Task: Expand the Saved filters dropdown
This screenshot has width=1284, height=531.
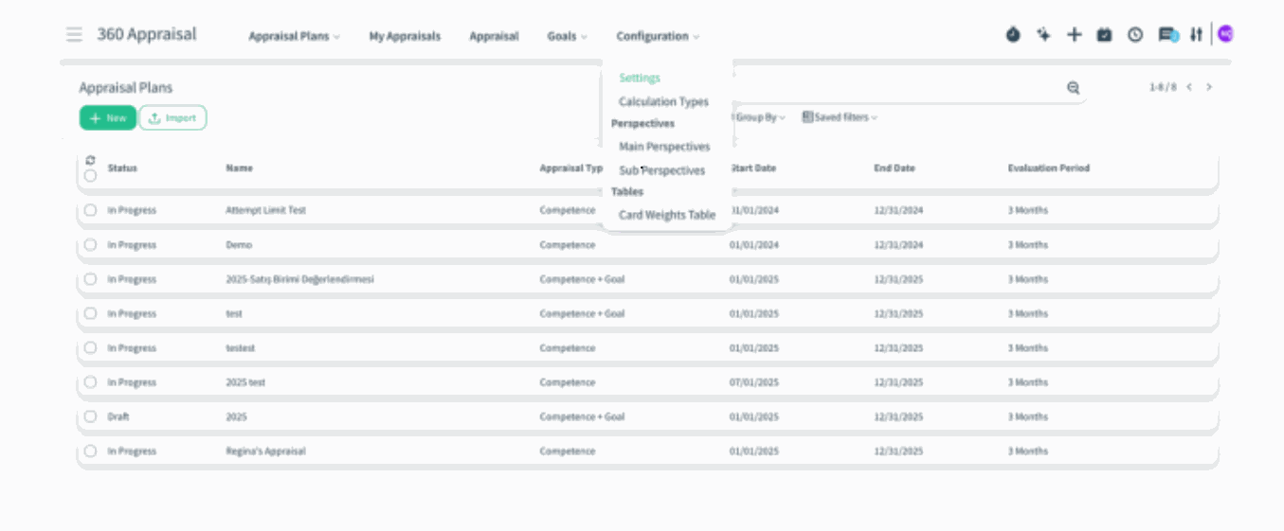Action: (840, 117)
